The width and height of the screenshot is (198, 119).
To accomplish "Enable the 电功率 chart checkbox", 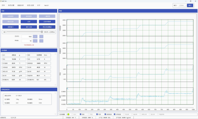I will click(124, 114).
